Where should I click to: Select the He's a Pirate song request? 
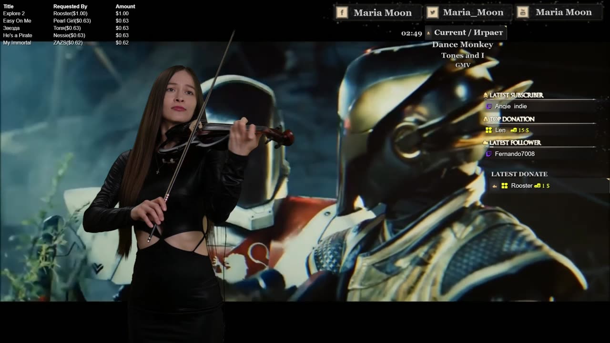point(18,35)
